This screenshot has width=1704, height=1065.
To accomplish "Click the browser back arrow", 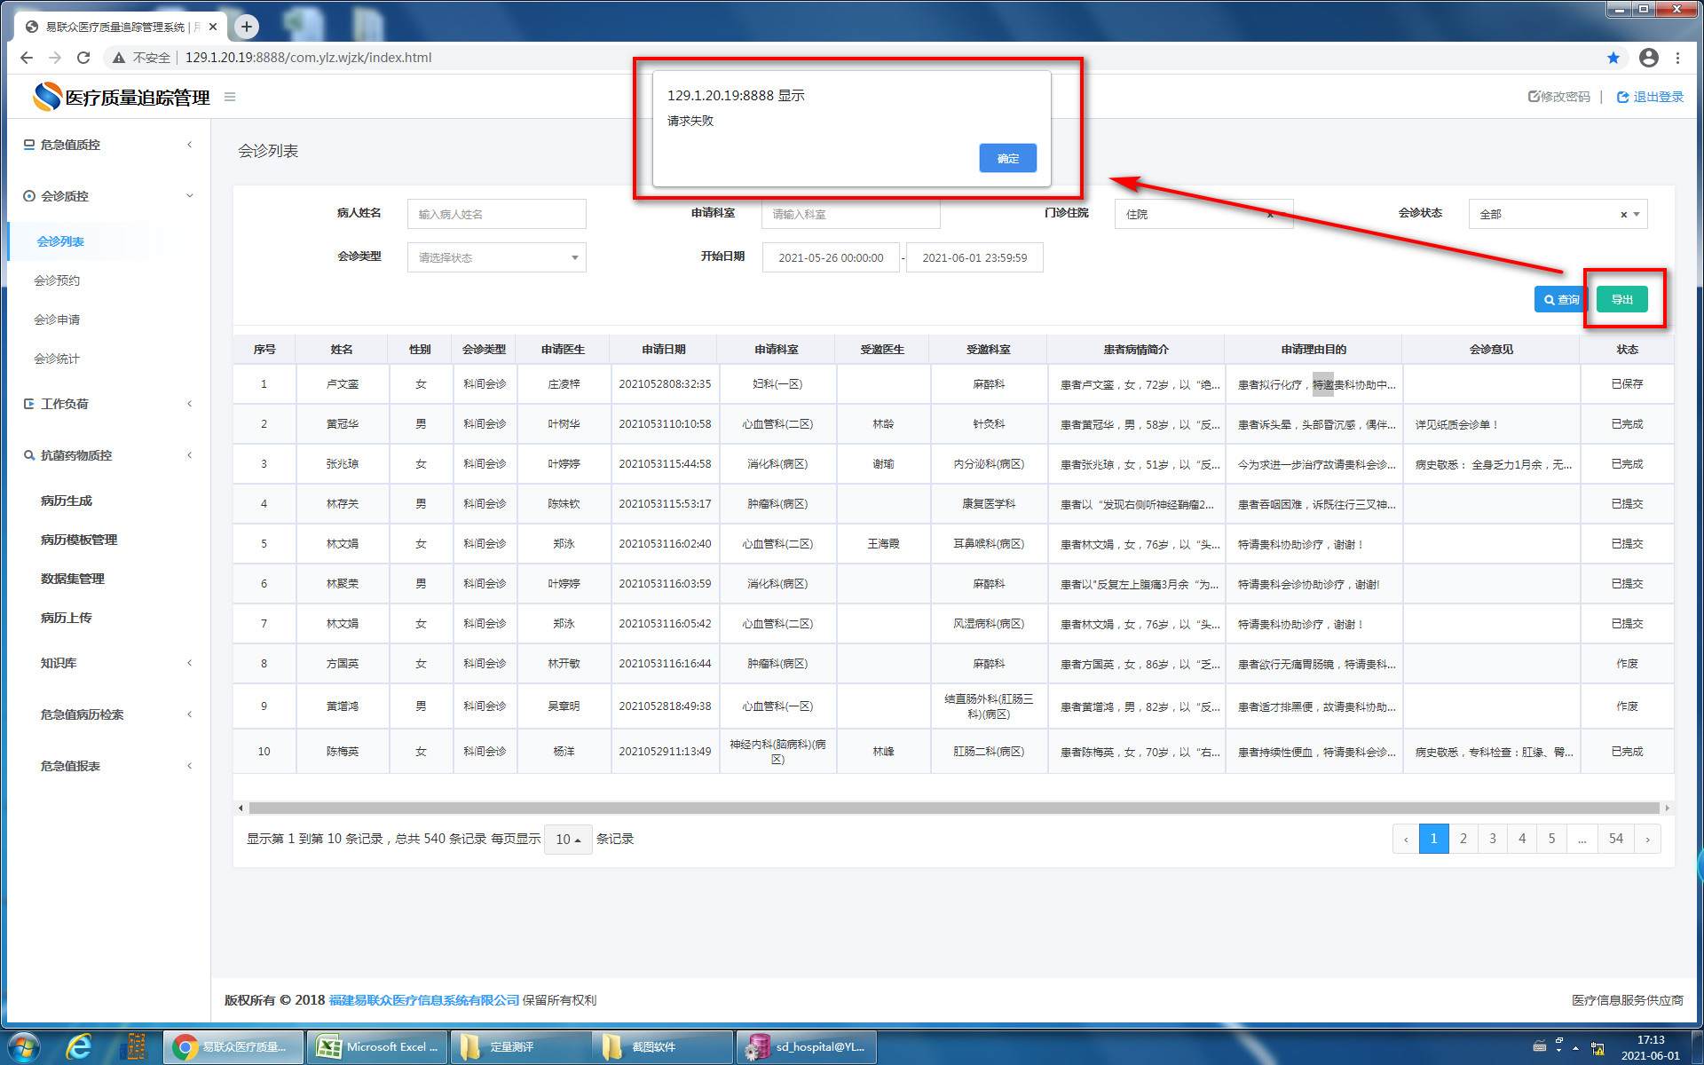I will 27,58.
